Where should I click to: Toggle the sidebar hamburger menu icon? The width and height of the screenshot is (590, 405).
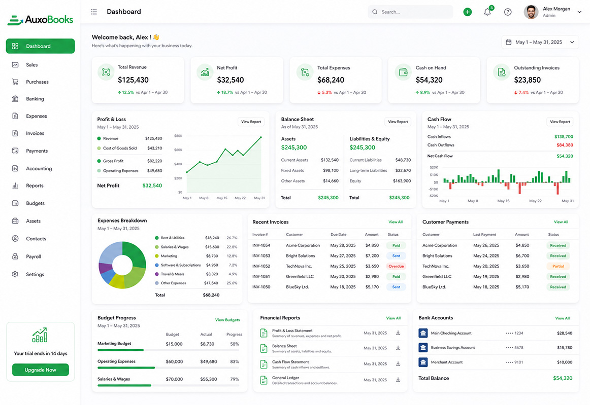(94, 12)
